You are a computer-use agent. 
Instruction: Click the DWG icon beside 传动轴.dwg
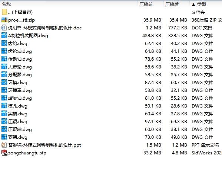click(4, 59)
